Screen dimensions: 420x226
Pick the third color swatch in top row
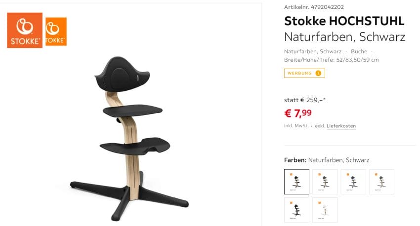click(x=353, y=182)
